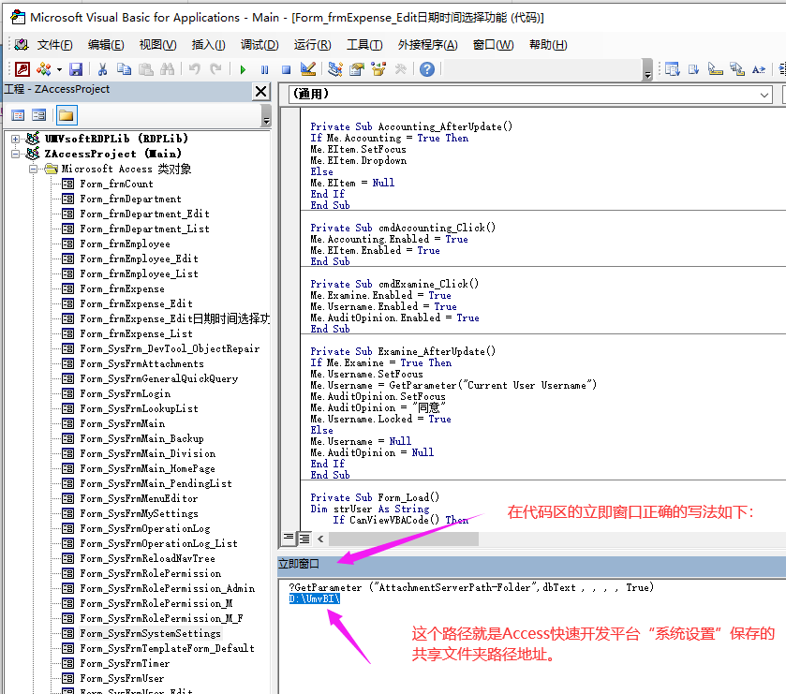Open the 文件(F) menu
This screenshot has height=694, width=786.
coord(54,45)
